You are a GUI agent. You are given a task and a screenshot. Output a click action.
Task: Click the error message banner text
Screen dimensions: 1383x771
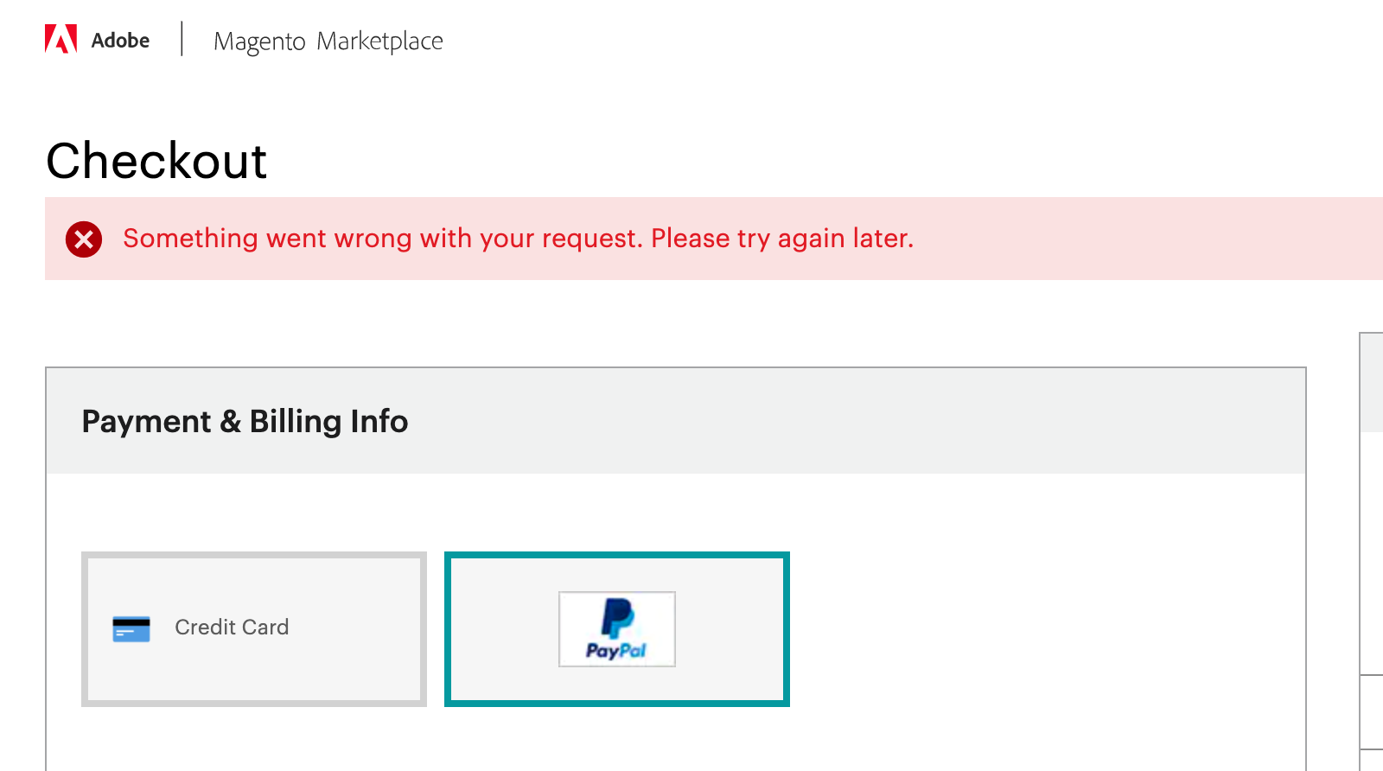tap(517, 239)
